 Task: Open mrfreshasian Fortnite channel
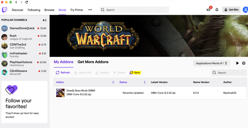[18, 55]
